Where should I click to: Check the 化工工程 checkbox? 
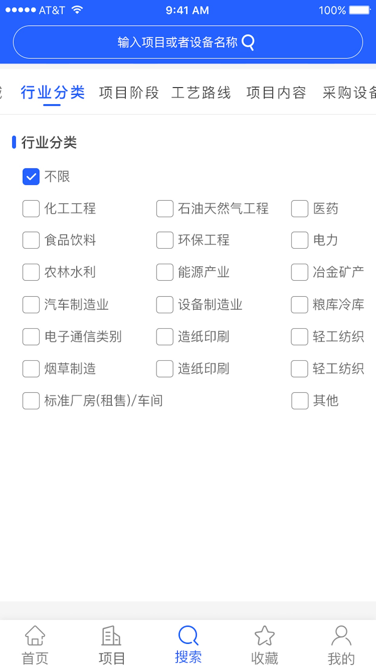click(31, 208)
